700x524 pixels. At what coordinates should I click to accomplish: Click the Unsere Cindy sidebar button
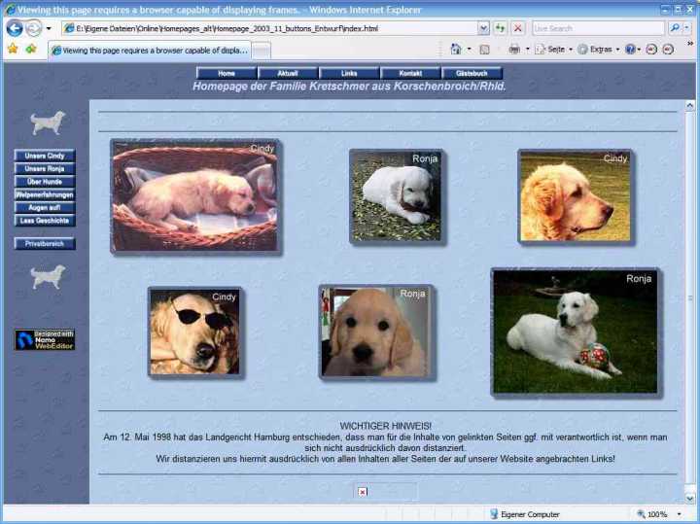tap(45, 156)
